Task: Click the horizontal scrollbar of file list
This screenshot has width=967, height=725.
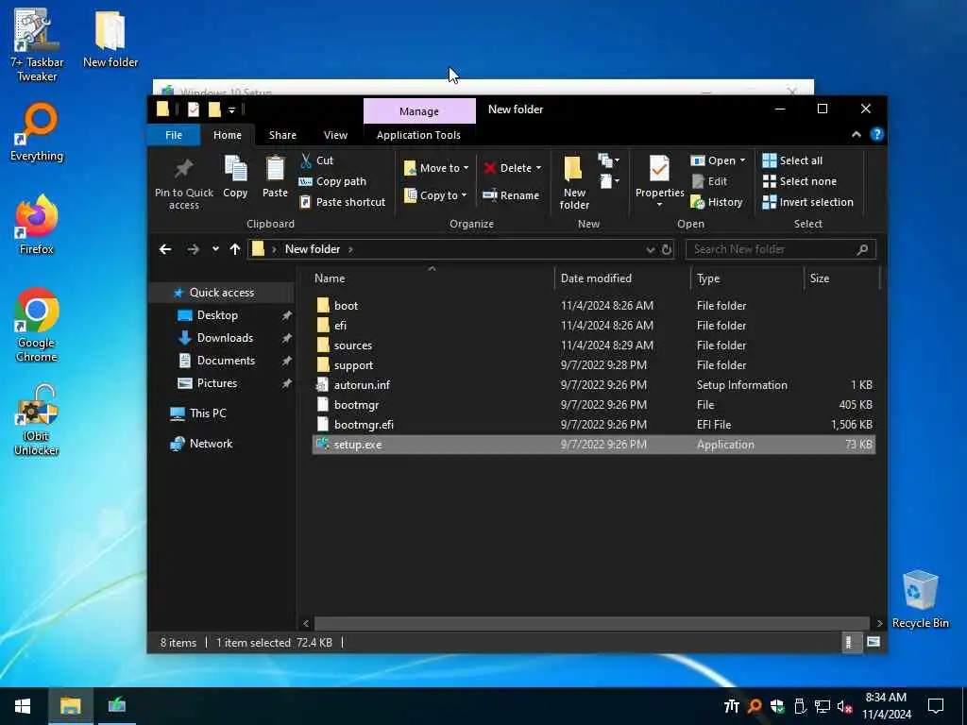Action: tap(591, 623)
